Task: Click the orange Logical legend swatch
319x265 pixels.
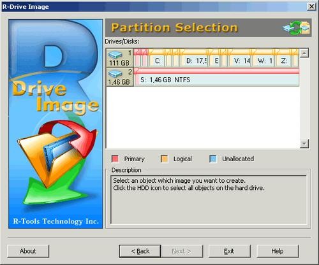Action: tap(165, 159)
